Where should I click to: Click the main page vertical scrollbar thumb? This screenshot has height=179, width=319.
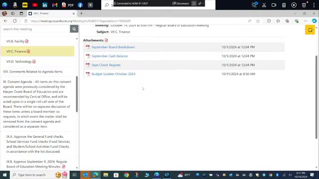click(317, 97)
